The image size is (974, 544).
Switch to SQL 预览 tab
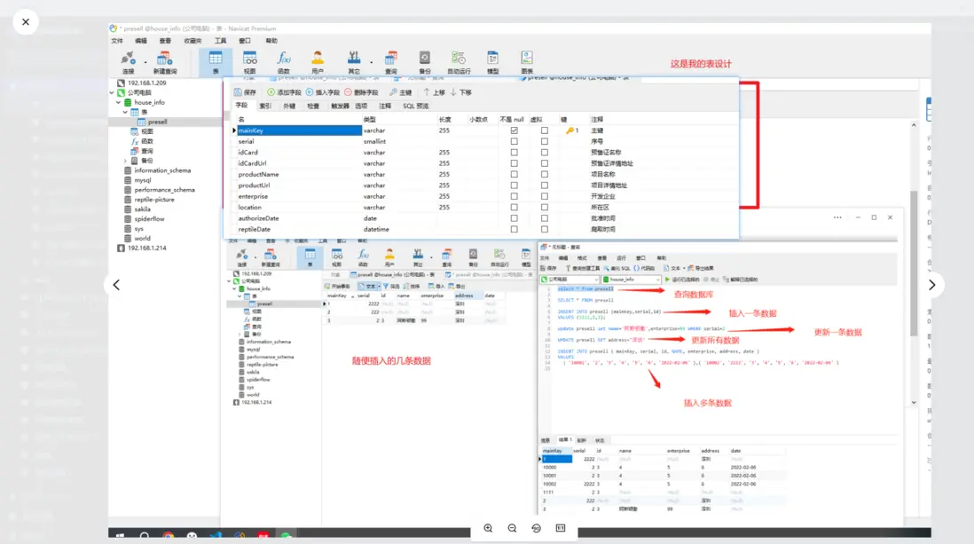(x=415, y=106)
